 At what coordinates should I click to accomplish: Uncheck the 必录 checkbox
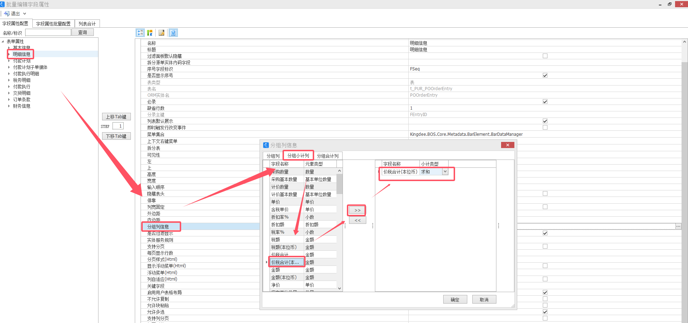click(x=545, y=102)
